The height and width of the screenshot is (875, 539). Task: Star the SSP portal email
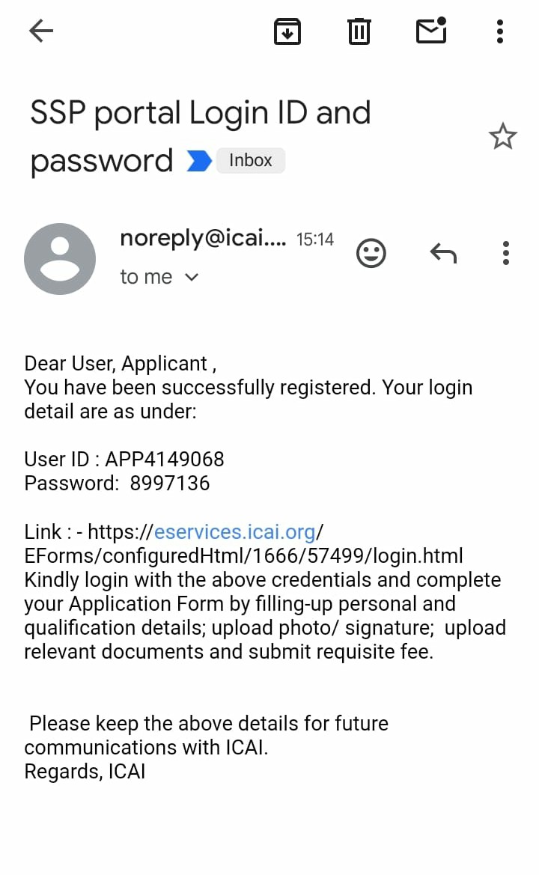(x=502, y=137)
